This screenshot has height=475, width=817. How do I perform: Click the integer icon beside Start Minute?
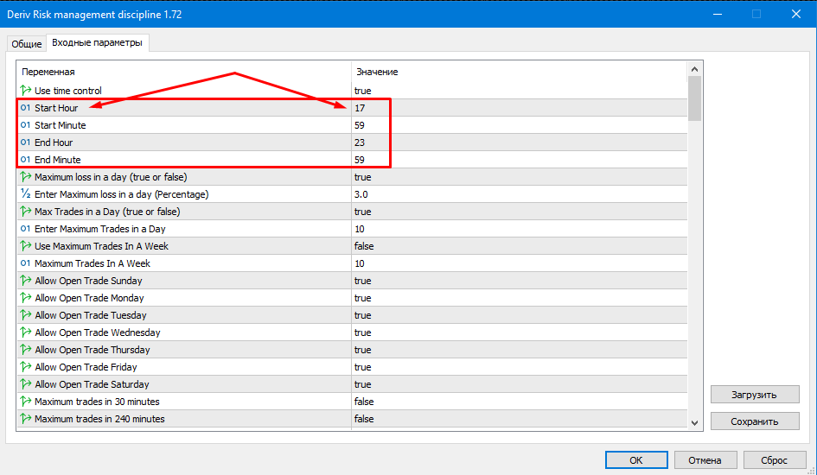pyautogui.click(x=26, y=125)
